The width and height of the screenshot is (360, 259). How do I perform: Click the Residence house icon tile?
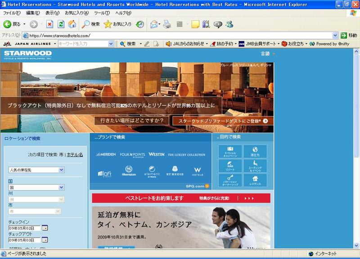255,180
